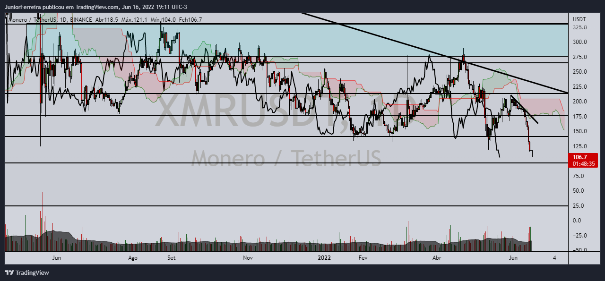This screenshot has width=605, height=281.
Task: Click the Nov month label on time axis
Action: coord(247,258)
